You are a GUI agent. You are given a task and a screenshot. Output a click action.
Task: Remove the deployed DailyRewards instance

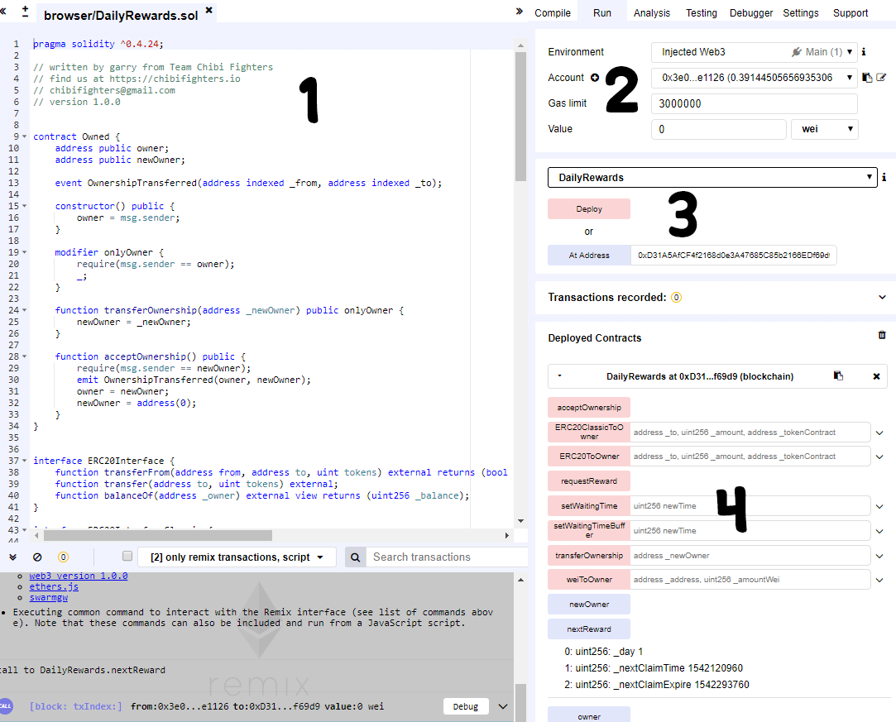tap(877, 376)
